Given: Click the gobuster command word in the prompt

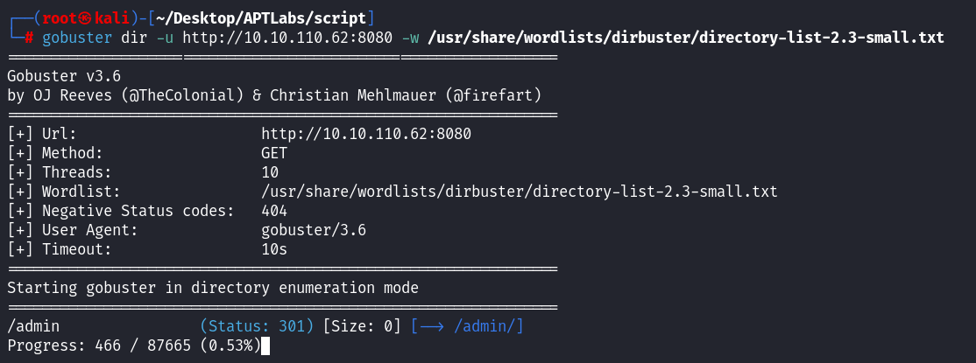Looking at the screenshot, I should click(76, 38).
